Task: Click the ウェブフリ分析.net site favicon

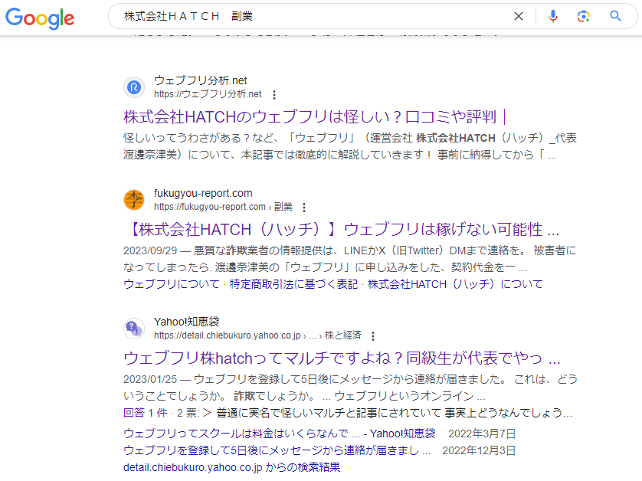Action: (134, 87)
